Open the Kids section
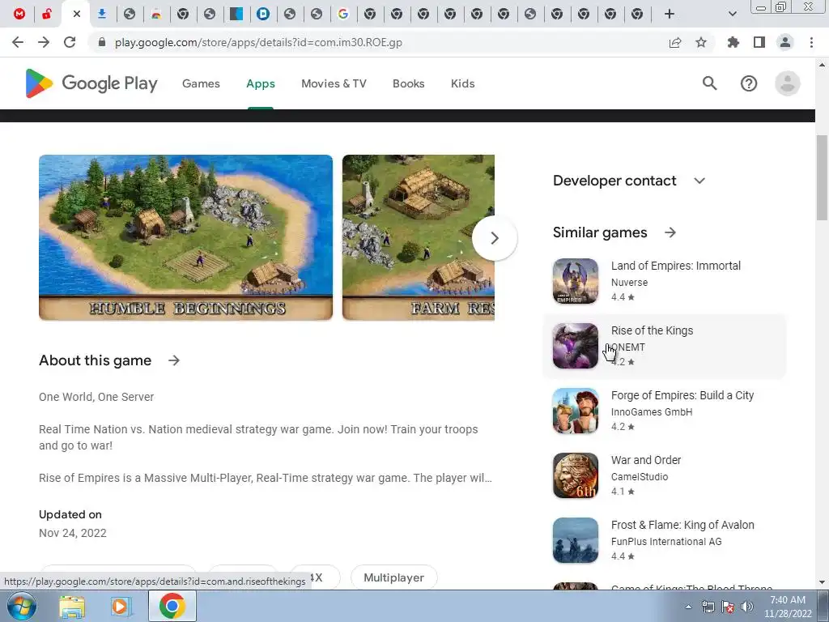 tap(462, 83)
